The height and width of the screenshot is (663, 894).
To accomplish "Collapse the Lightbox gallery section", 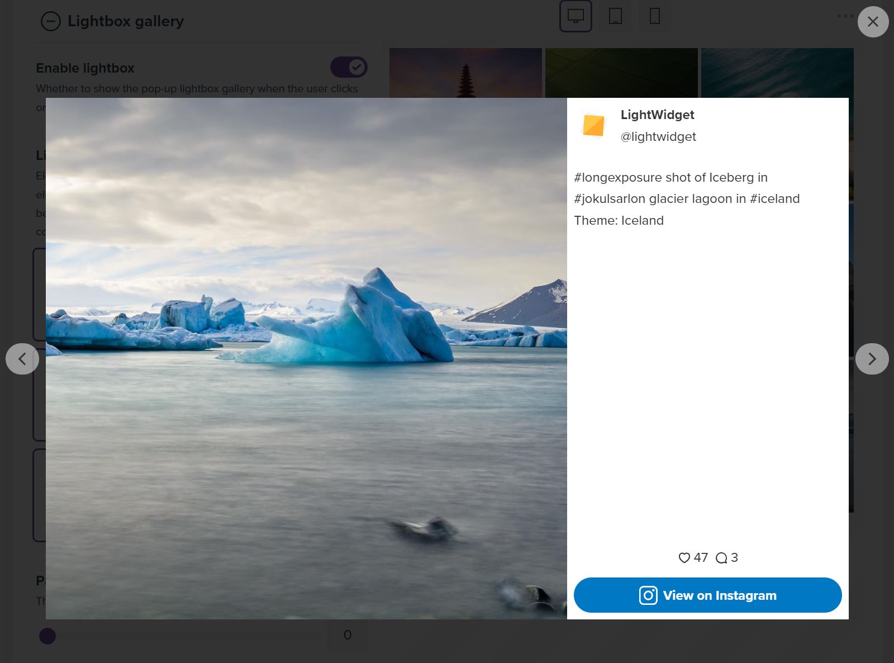I will (50, 21).
